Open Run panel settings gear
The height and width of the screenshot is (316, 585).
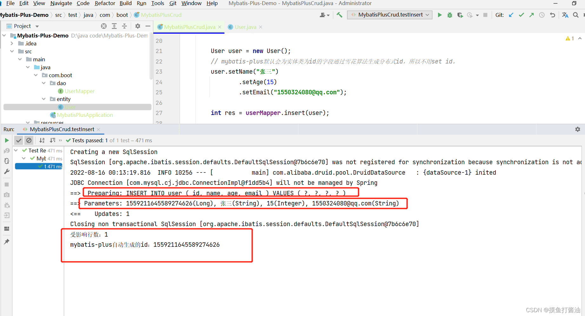click(578, 129)
